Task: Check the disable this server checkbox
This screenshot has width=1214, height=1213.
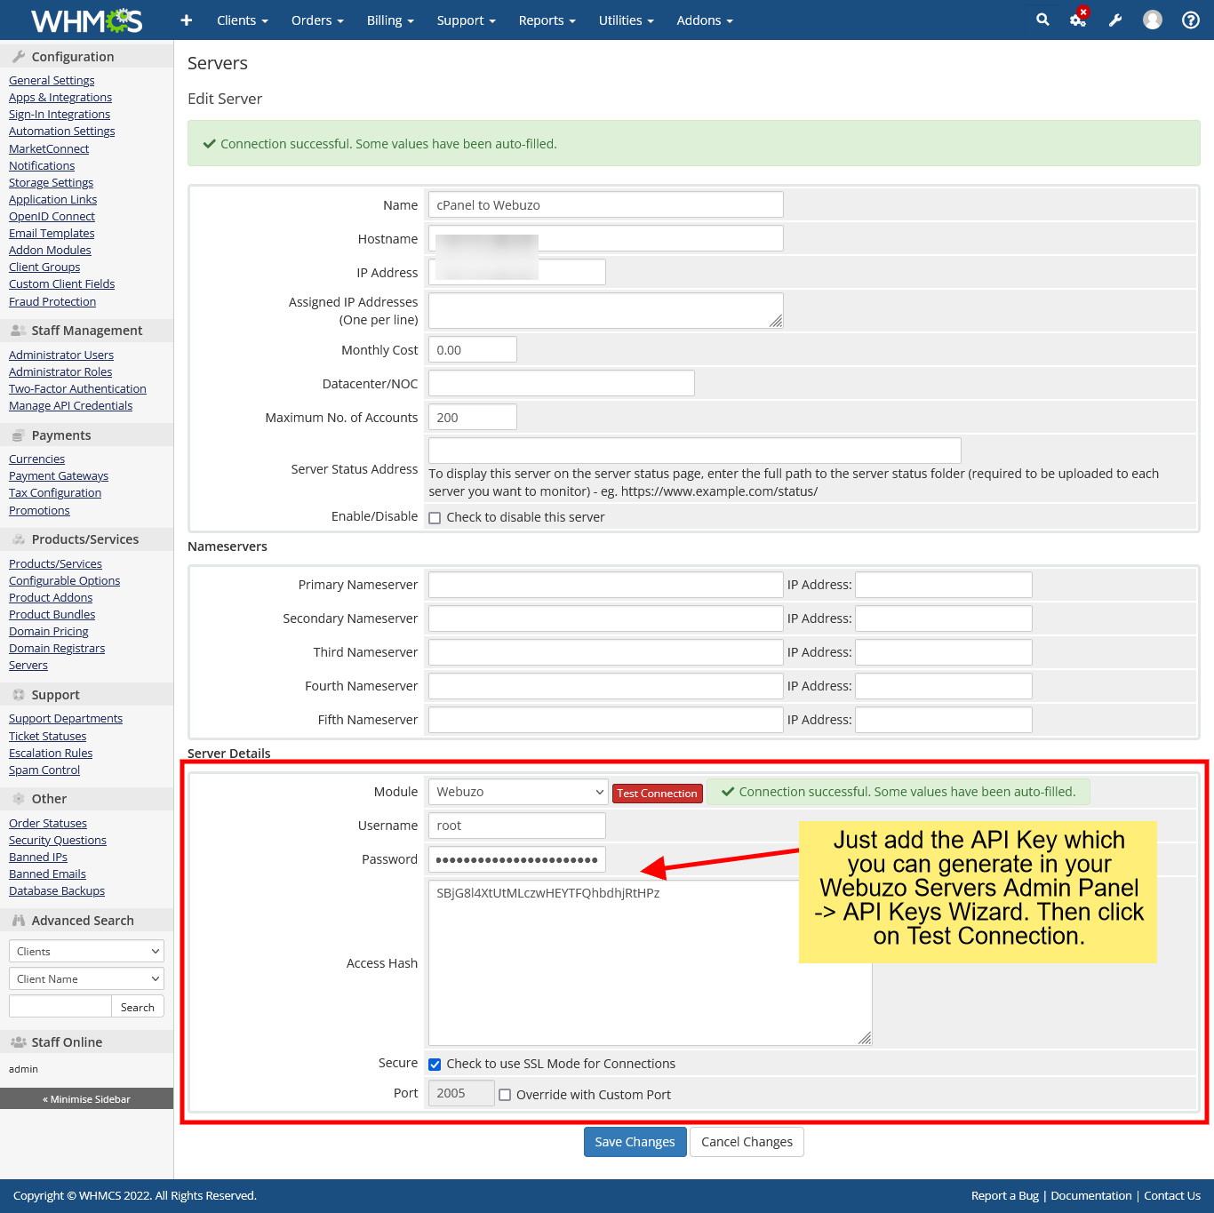Action: coord(435,518)
